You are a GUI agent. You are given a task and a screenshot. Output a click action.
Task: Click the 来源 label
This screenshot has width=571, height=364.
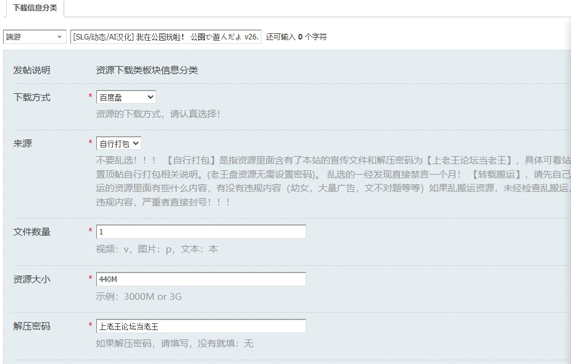click(23, 143)
